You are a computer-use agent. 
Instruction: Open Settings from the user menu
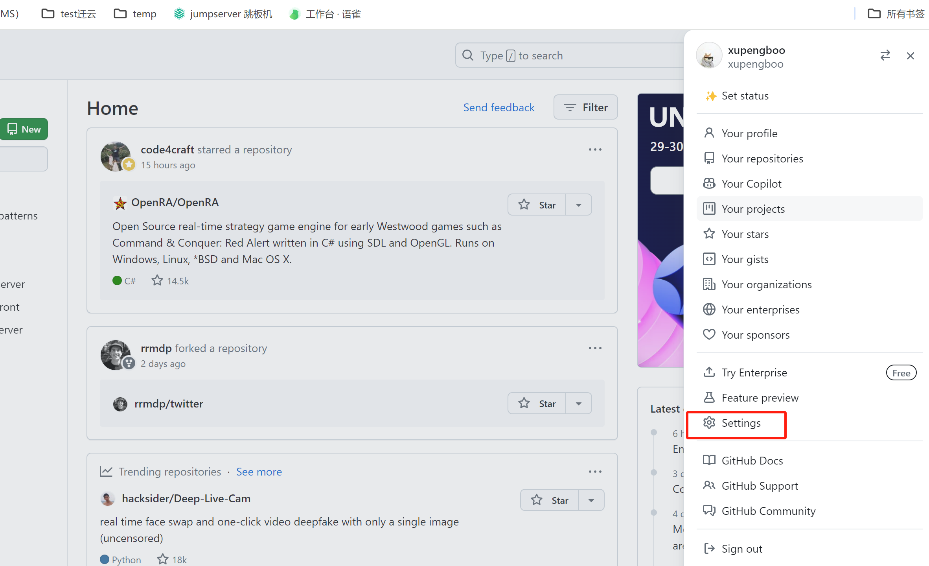pos(741,423)
